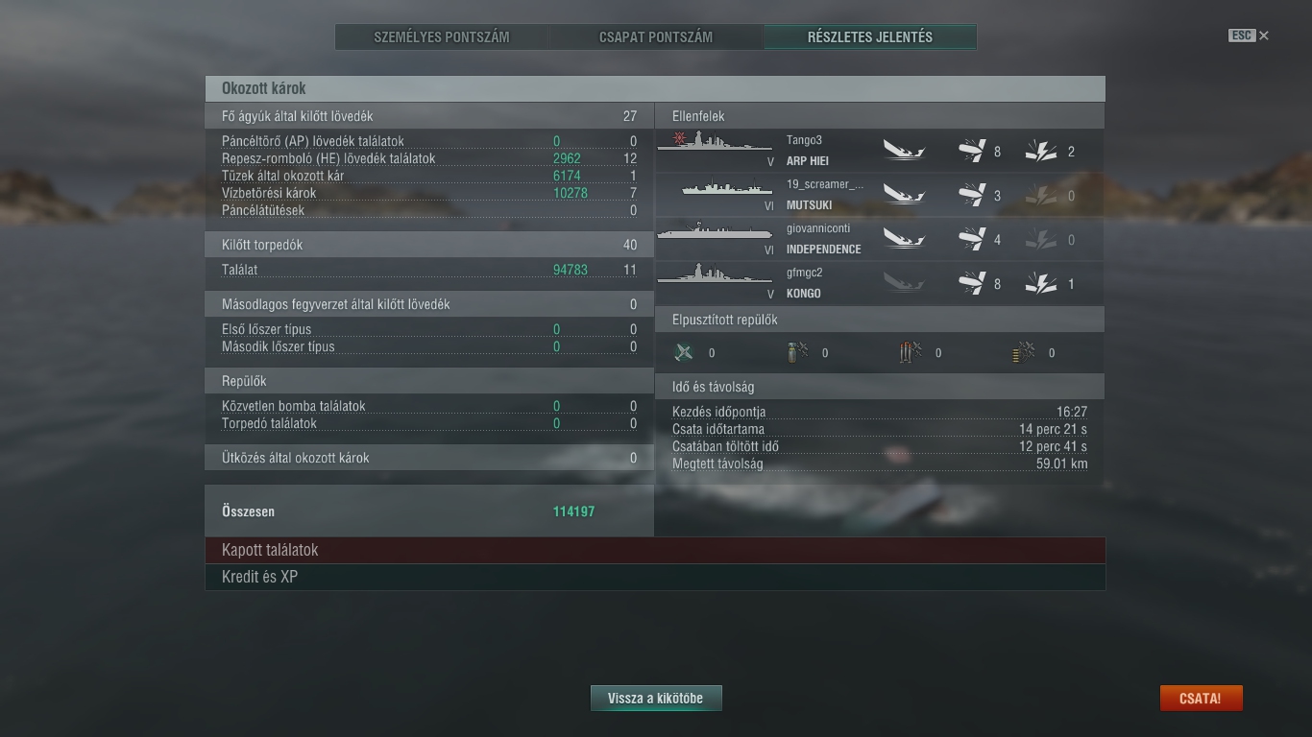Close the report with the ESC X button
1312x737 pixels.
pos(1249,36)
